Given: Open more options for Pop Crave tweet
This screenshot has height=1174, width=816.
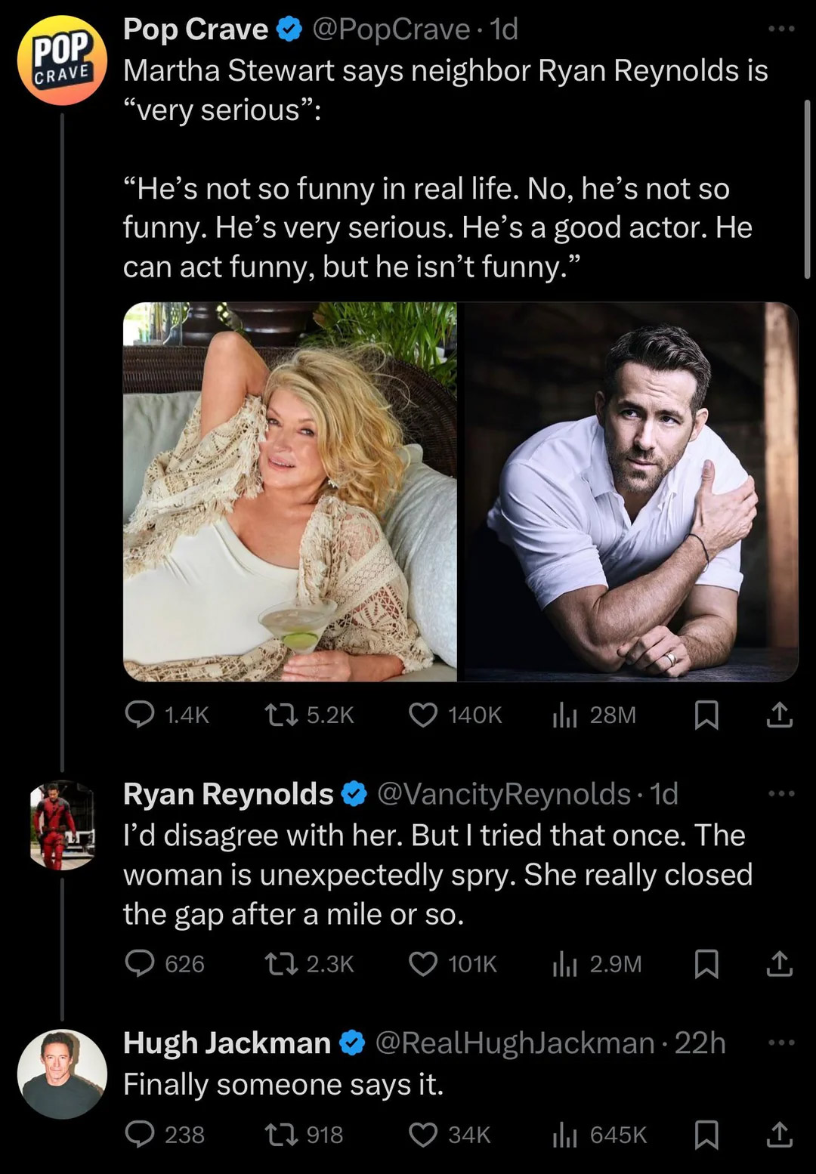Looking at the screenshot, I should 780,29.
